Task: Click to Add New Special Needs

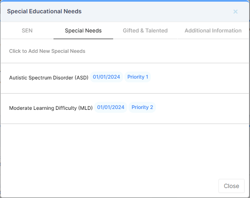Action: pos(47,51)
